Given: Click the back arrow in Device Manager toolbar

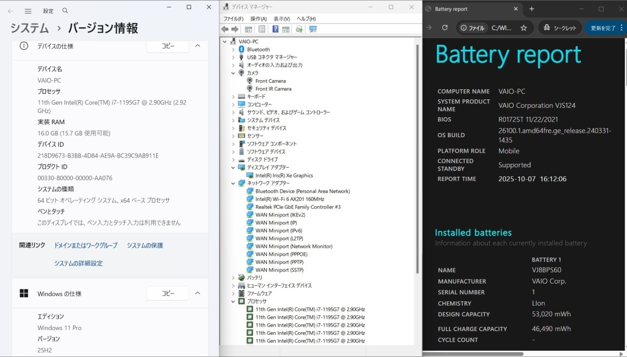Looking at the screenshot, I should (x=224, y=29).
